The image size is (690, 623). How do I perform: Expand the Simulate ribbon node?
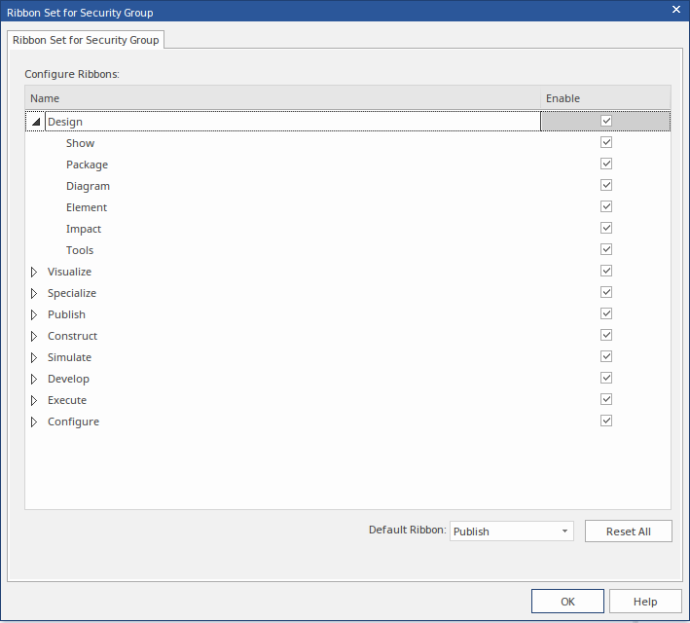point(35,357)
